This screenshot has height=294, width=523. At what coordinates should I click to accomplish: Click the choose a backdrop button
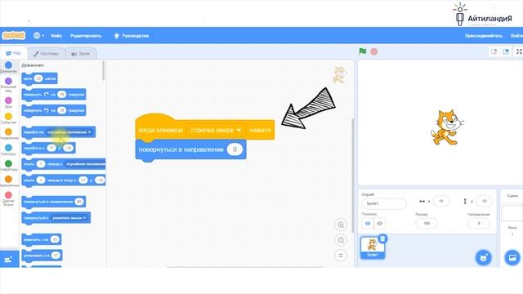pos(512,258)
